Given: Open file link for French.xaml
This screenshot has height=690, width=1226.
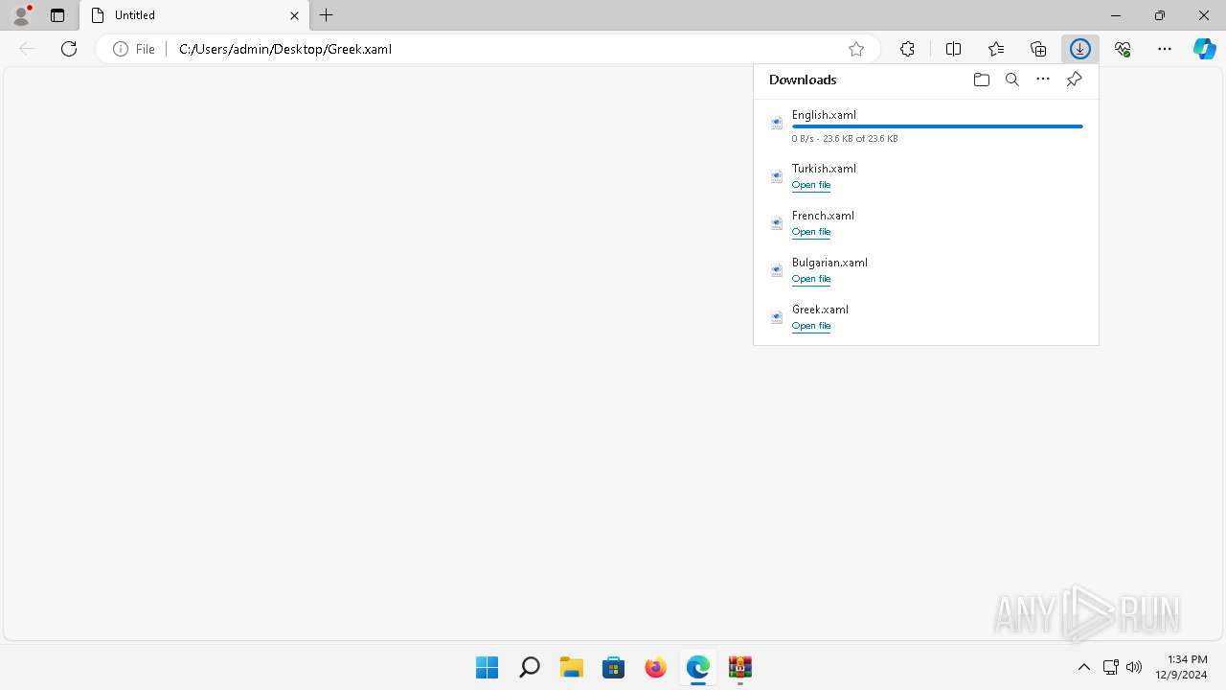Looking at the screenshot, I should [811, 232].
